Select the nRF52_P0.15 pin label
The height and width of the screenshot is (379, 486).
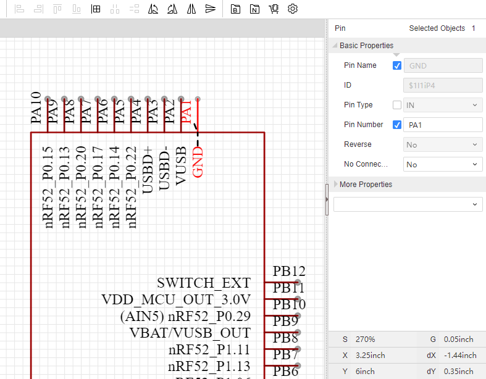pyautogui.click(x=48, y=188)
